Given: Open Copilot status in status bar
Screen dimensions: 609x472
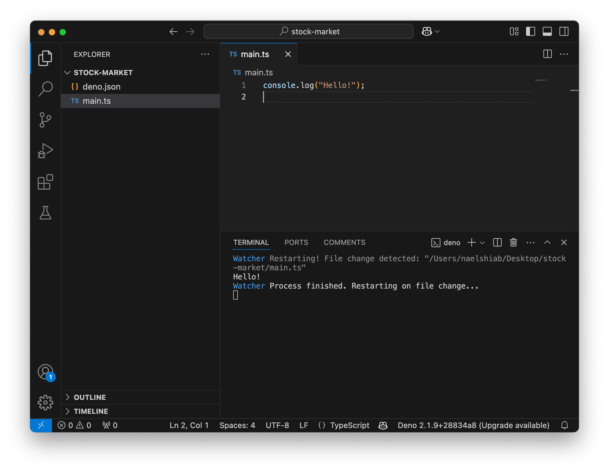Looking at the screenshot, I should click(383, 425).
